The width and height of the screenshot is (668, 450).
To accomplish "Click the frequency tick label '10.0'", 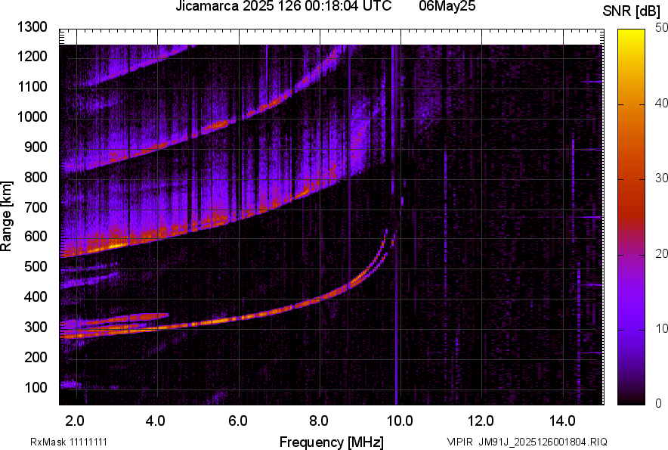I will (x=400, y=421).
